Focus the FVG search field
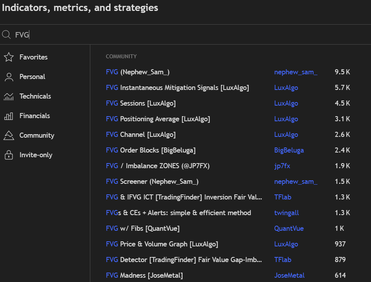 click(x=185, y=35)
